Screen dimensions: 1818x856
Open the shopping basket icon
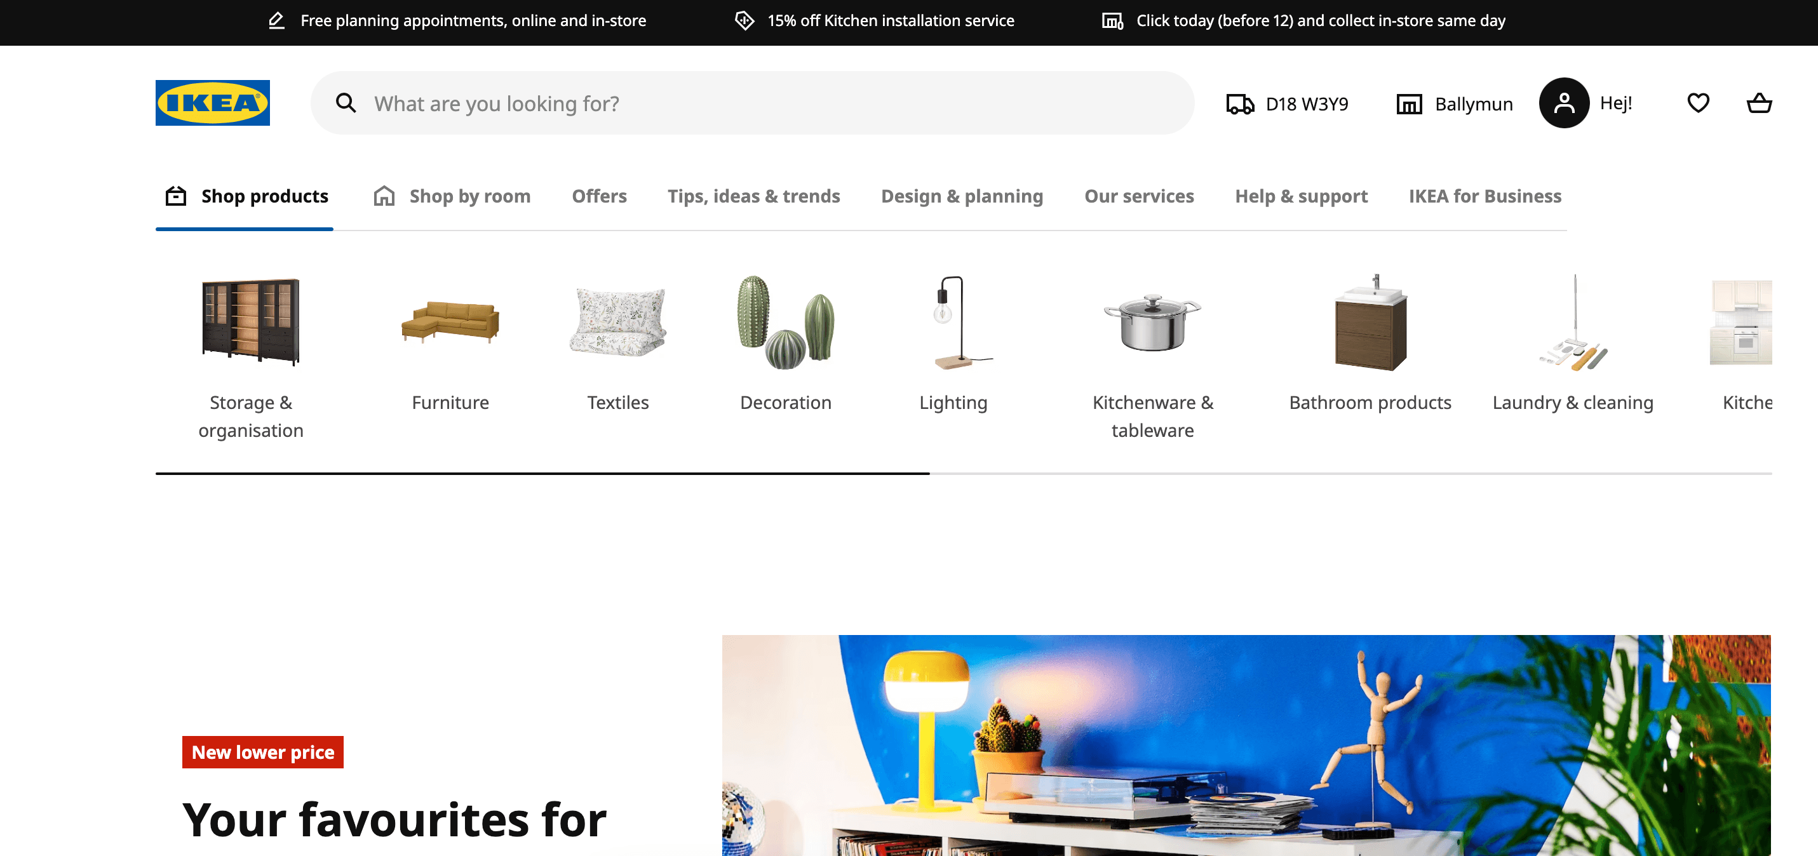tap(1759, 103)
